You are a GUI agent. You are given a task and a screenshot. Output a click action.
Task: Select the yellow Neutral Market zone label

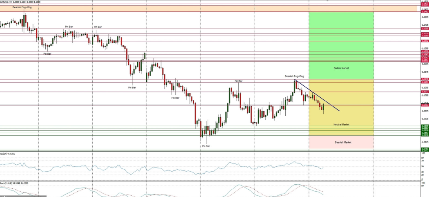click(x=341, y=124)
